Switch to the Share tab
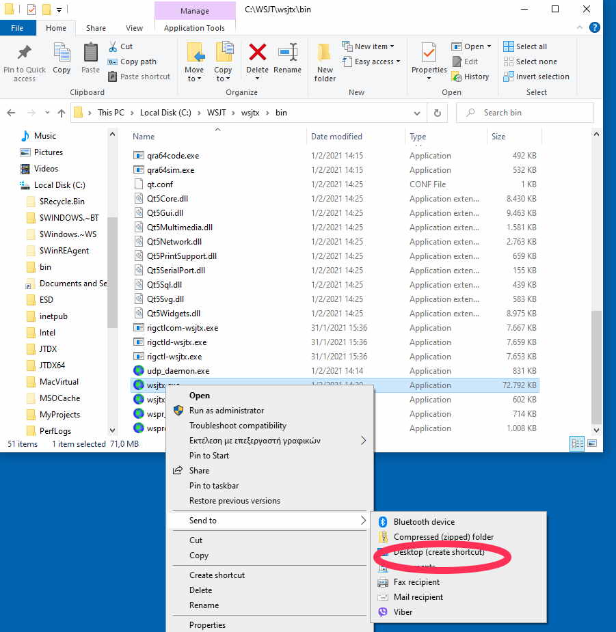Screen dimensions: 616x632 coord(96,28)
